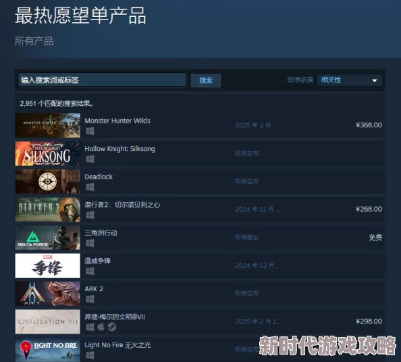This screenshot has width=401, height=362.
Task: Open the 相关性 sort-by dropdown
Action: (x=349, y=80)
